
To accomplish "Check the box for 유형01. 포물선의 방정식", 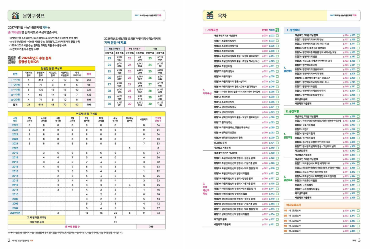I will point(277,41).
